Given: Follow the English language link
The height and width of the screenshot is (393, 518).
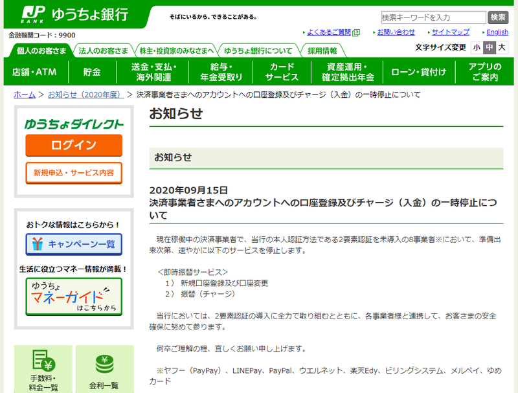Looking at the screenshot, I should point(497,32).
